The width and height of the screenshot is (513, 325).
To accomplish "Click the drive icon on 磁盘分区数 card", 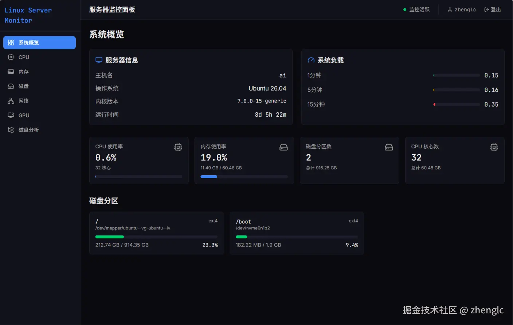I will pyautogui.click(x=389, y=147).
